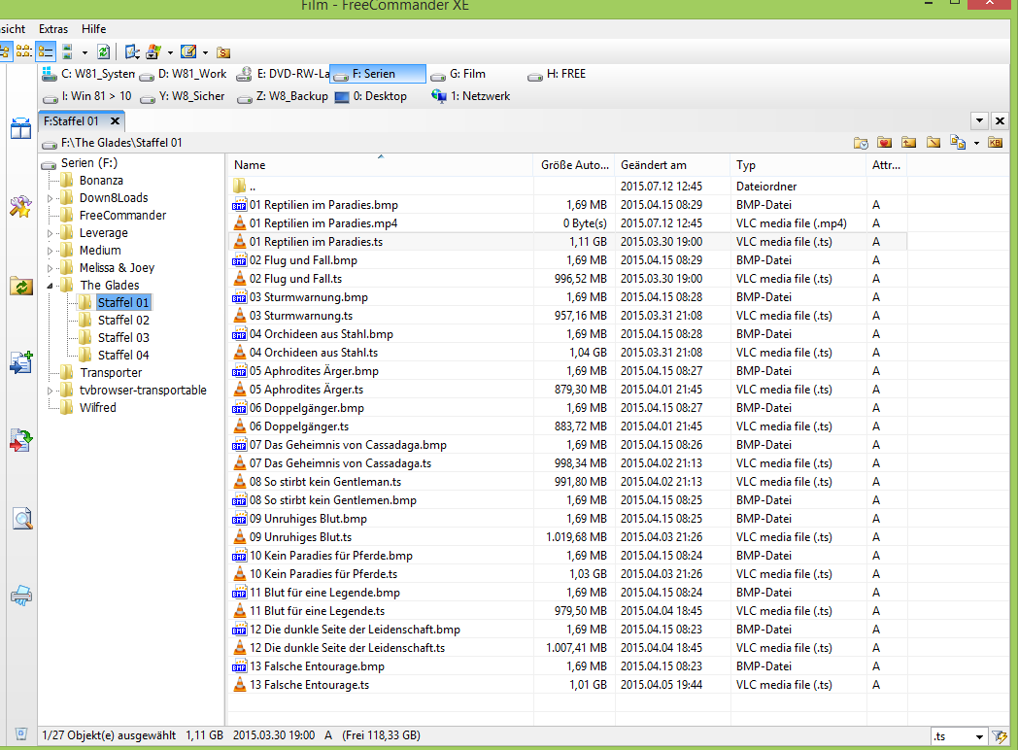Click the edit notepad pencil icon
1018x750 pixels.
[188, 51]
